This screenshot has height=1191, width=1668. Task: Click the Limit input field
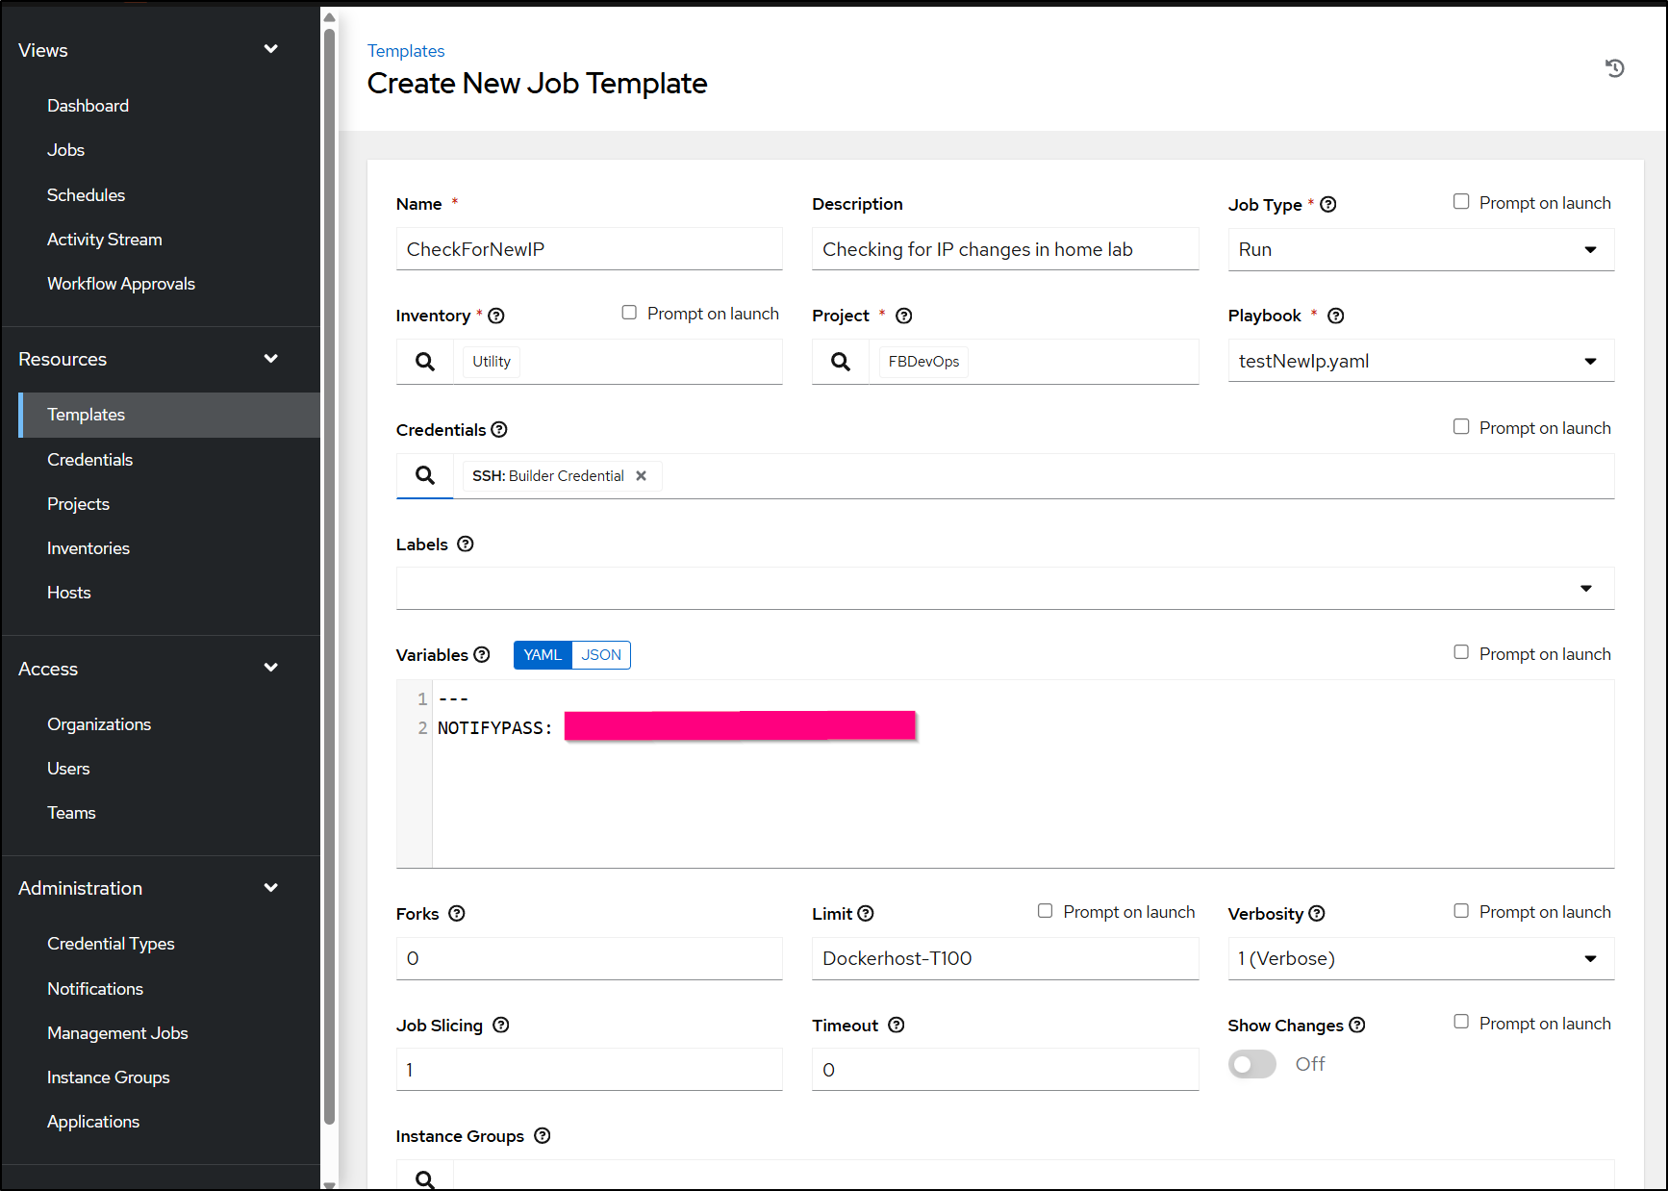click(1004, 958)
